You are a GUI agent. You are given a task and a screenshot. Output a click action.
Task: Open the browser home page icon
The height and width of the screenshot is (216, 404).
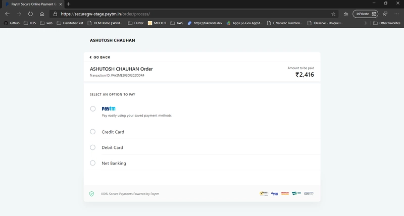coord(42,14)
